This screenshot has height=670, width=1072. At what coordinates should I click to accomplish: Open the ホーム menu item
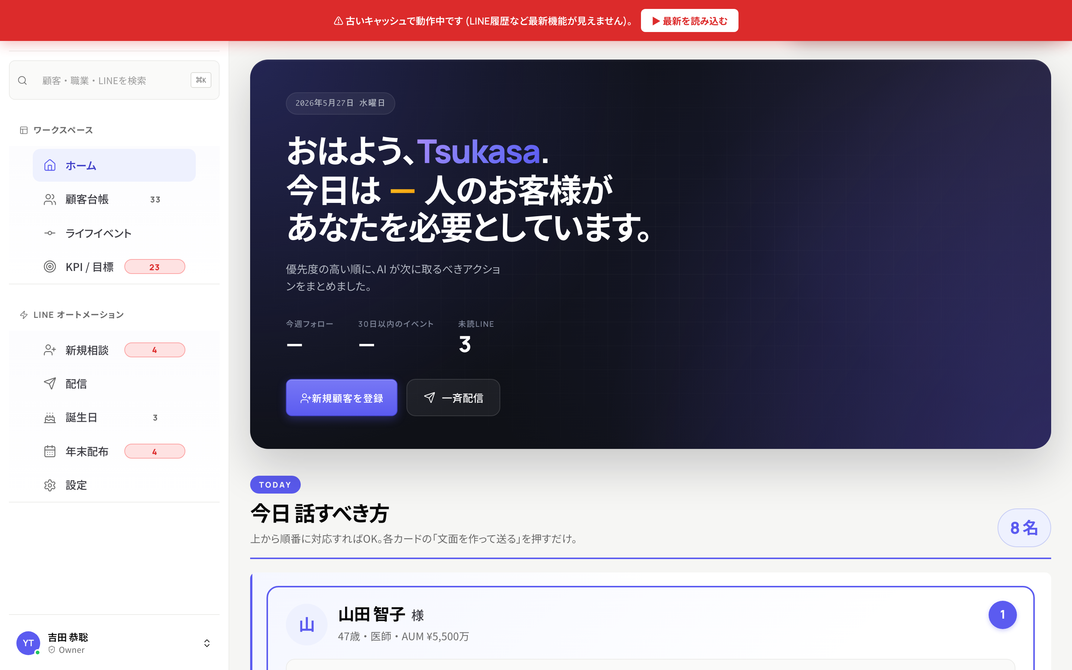click(114, 165)
